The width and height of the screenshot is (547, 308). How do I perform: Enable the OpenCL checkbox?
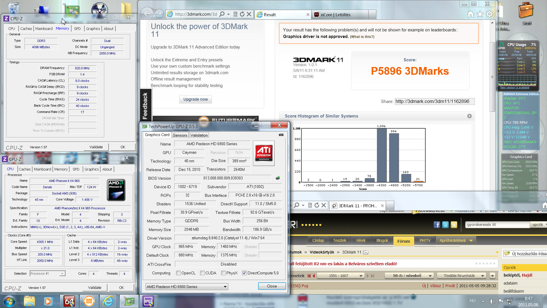click(178, 273)
